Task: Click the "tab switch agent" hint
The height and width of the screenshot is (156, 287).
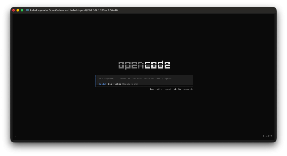Action: click(x=161, y=89)
